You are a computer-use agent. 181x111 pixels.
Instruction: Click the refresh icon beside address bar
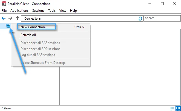[x=140, y=19]
